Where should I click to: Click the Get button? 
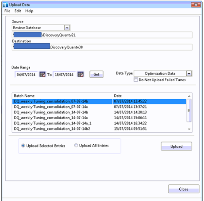(96, 74)
